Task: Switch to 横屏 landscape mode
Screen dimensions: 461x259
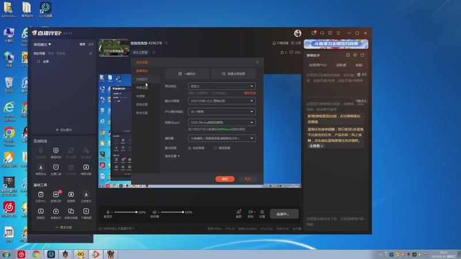Action: coord(82,44)
